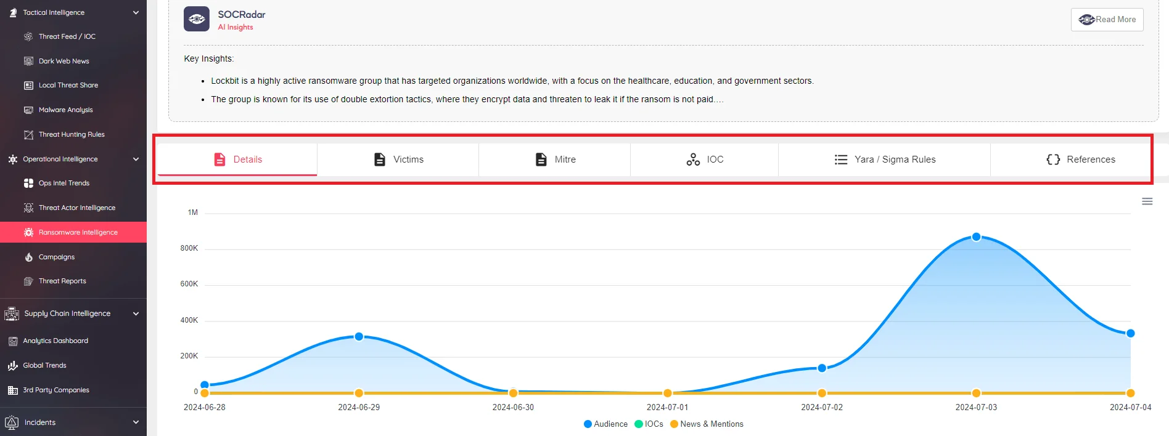This screenshot has height=436, width=1169.
Task: Click the Tactical Intelligence chess knight icon
Action: [13, 12]
